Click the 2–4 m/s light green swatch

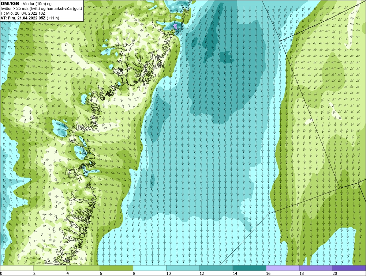[x=50, y=268]
